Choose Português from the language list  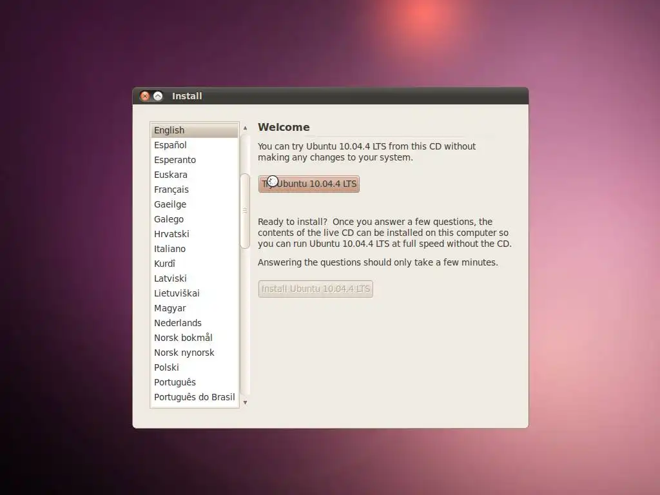(195, 382)
